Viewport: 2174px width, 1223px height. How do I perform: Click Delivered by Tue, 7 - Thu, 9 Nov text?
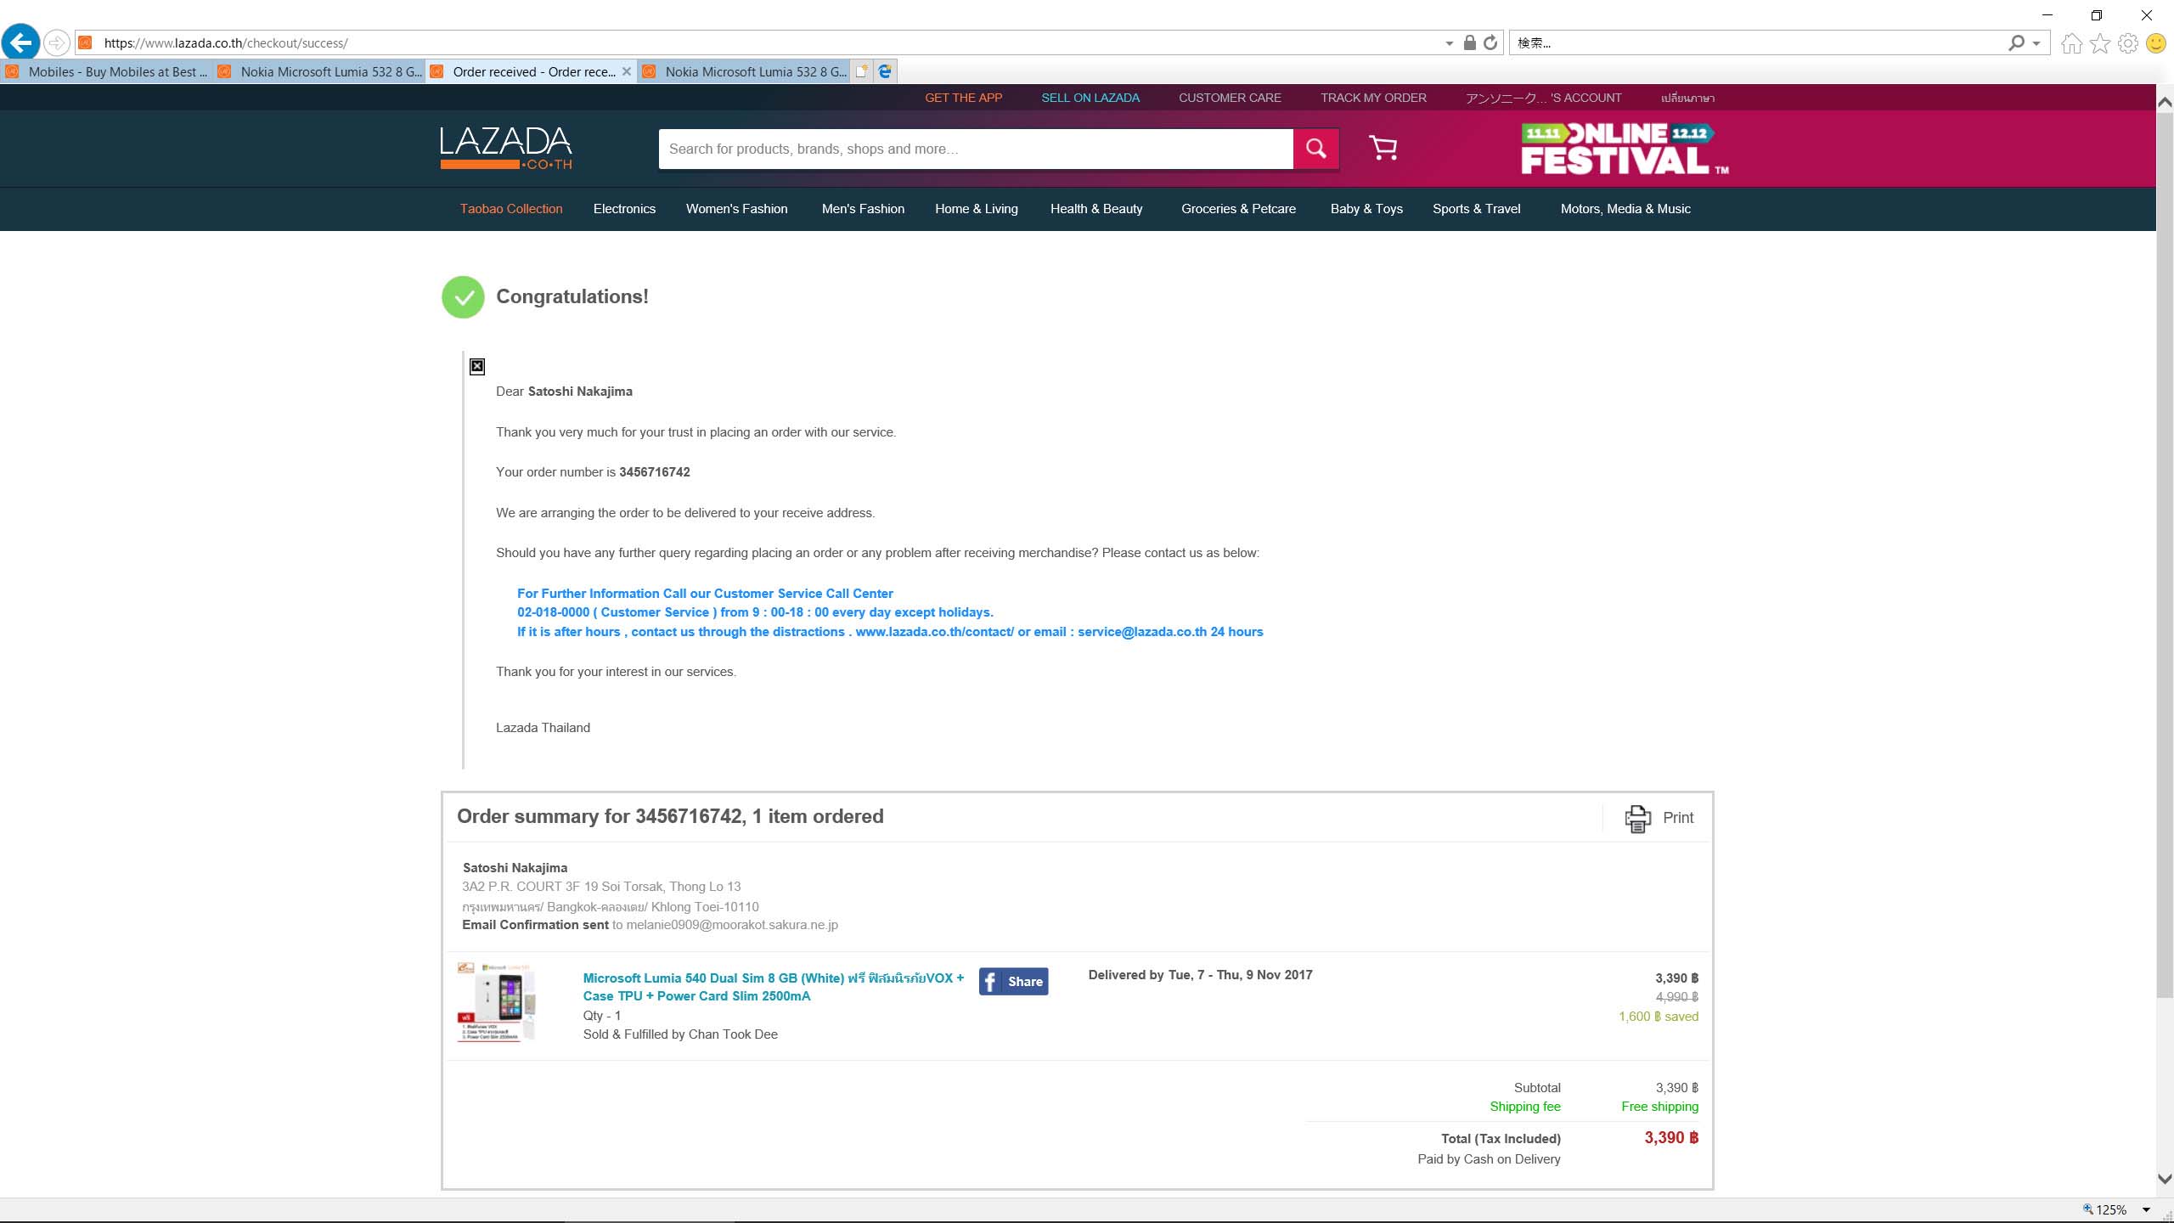pos(1200,975)
